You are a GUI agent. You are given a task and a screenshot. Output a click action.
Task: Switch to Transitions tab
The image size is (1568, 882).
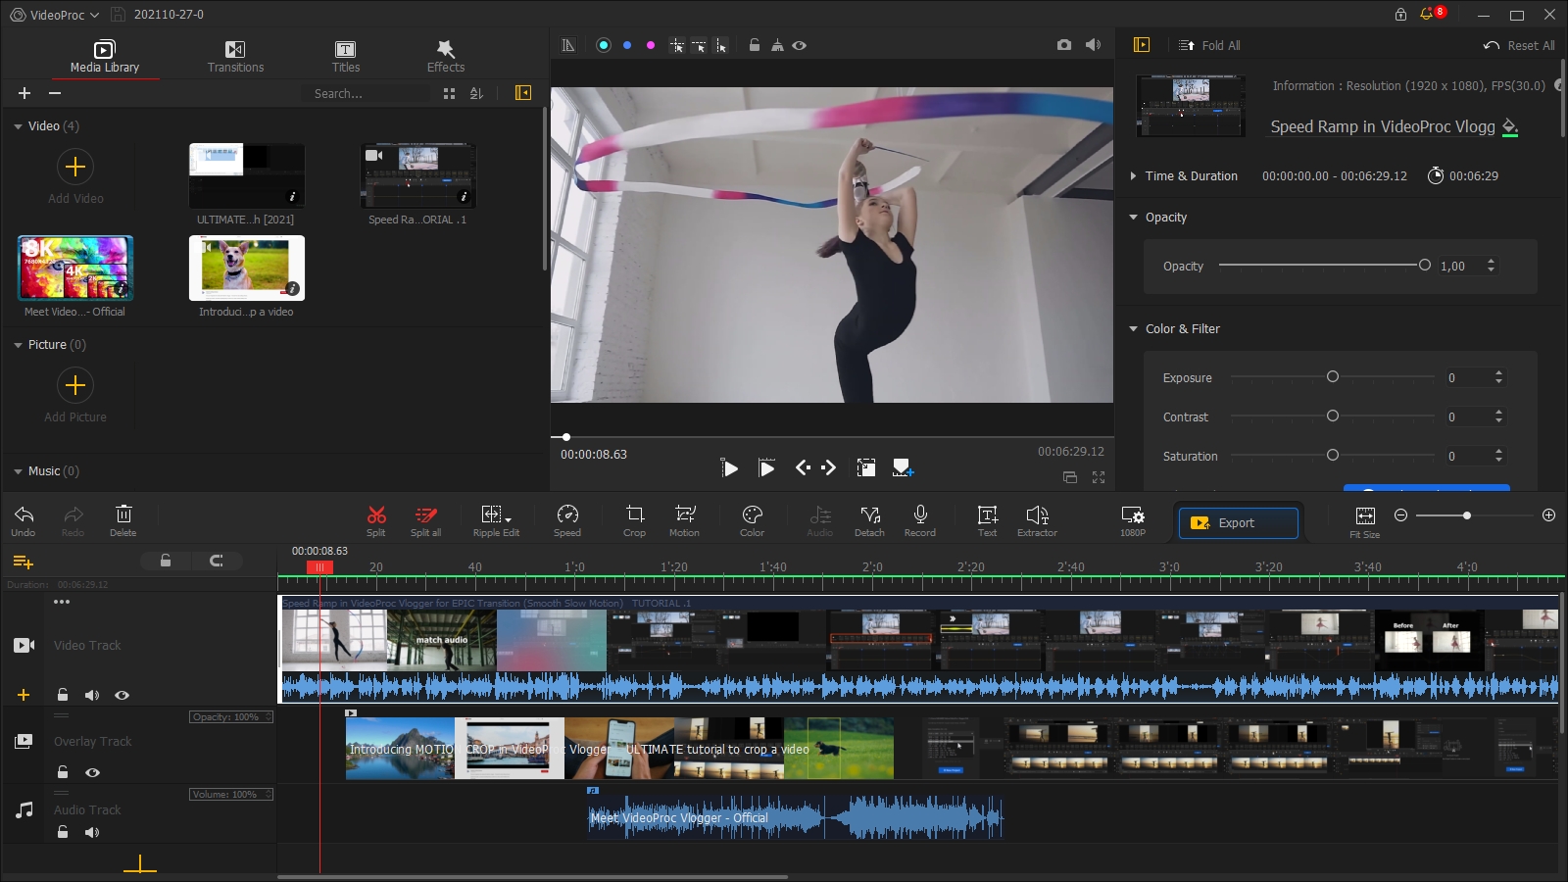point(235,57)
